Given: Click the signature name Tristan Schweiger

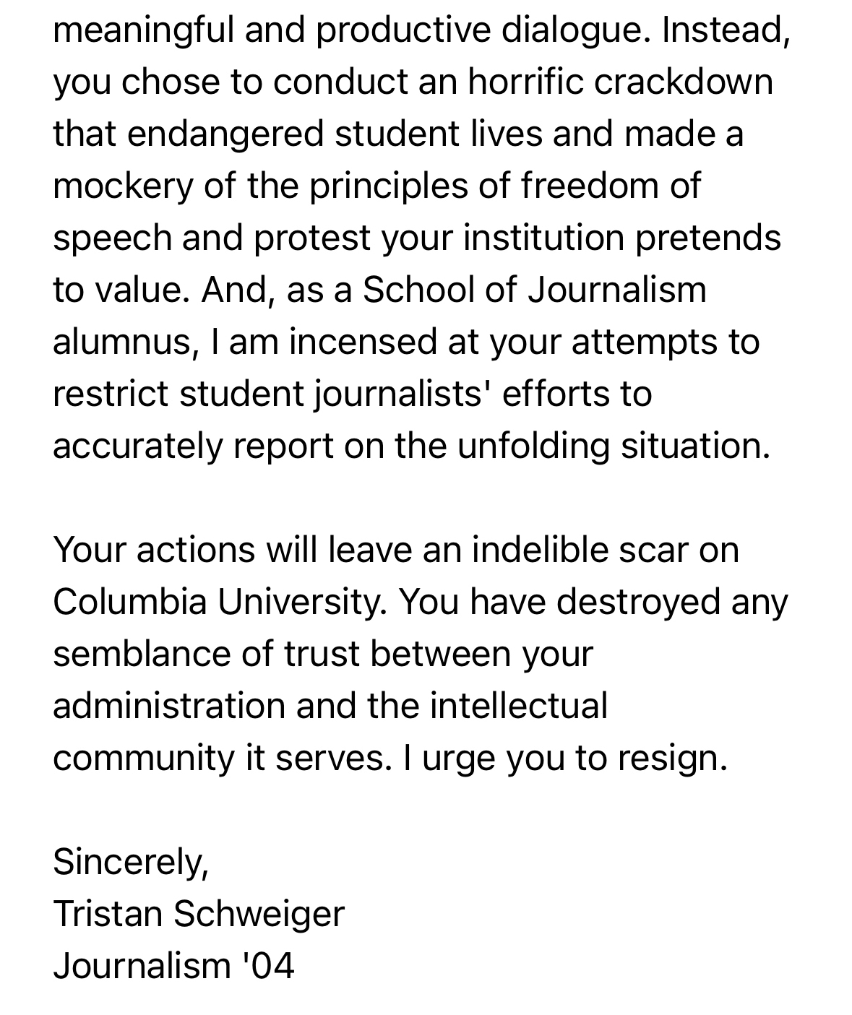Looking at the screenshot, I should click(199, 914).
